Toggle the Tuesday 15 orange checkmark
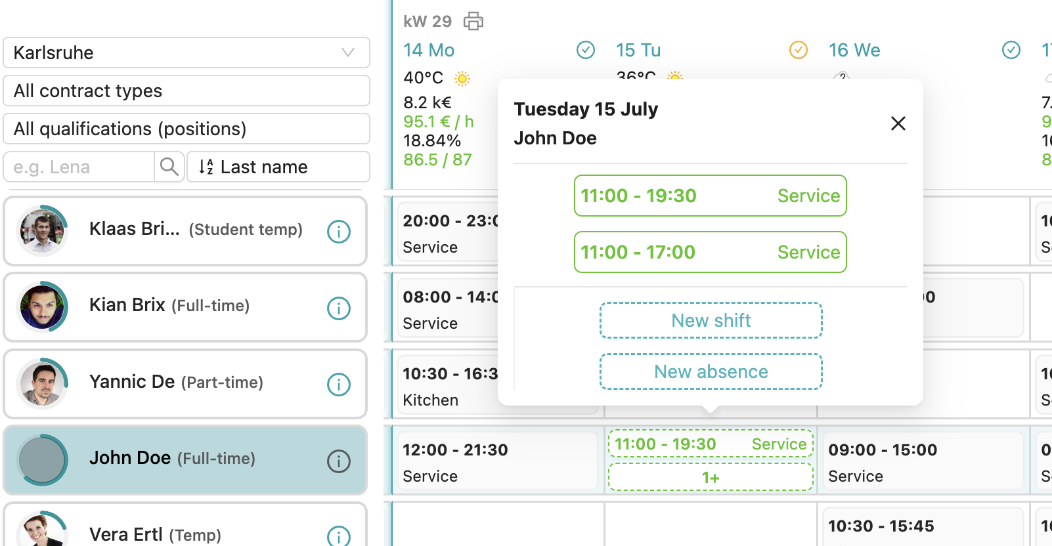This screenshot has height=546, width=1052. [798, 50]
